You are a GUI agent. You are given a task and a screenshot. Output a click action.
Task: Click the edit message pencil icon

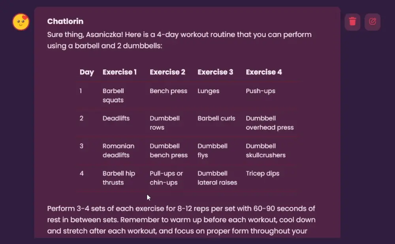(372, 22)
